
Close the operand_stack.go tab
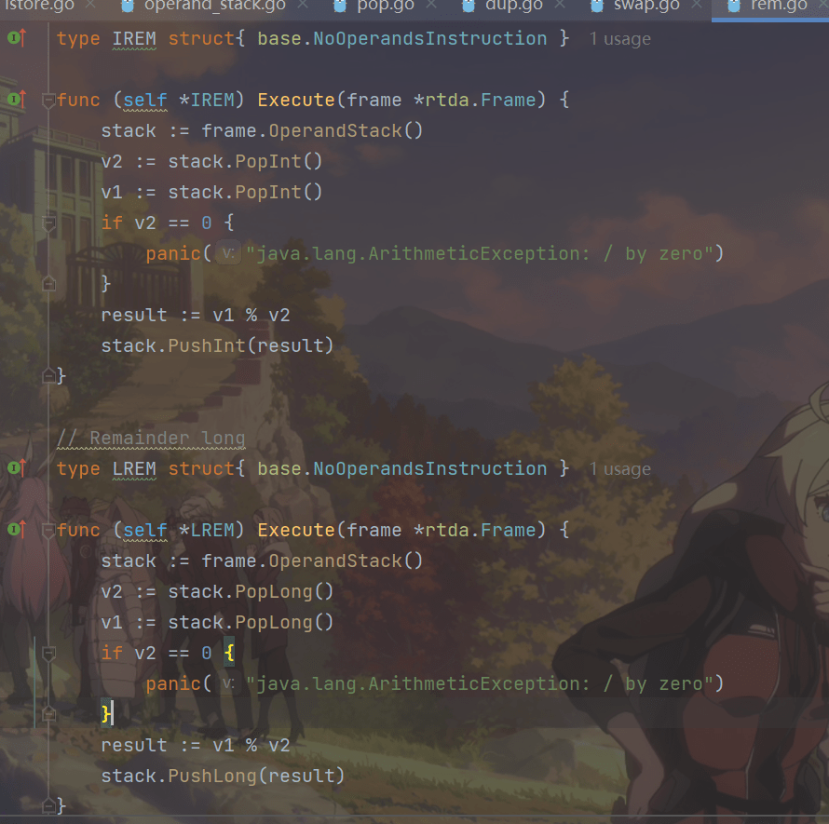pyautogui.click(x=302, y=7)
